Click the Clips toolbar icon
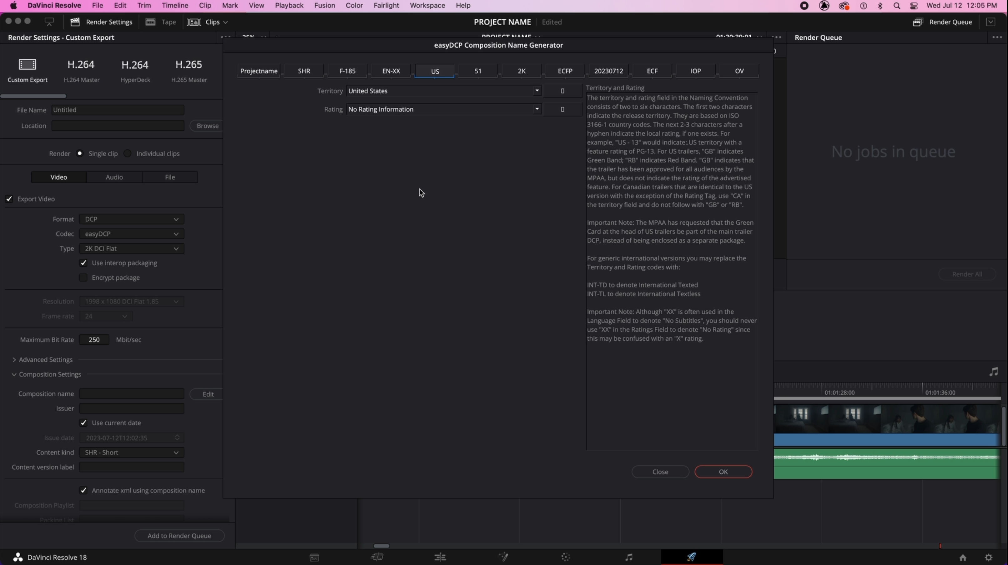 [194, 22]
